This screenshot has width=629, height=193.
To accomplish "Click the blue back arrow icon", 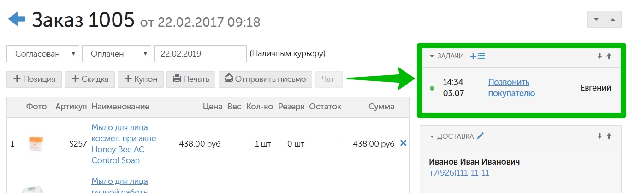I will [x=16, y=19].
